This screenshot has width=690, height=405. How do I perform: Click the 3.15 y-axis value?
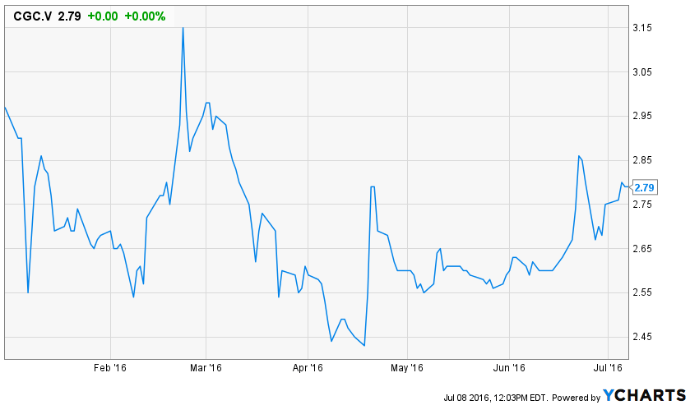pos(645,28)
